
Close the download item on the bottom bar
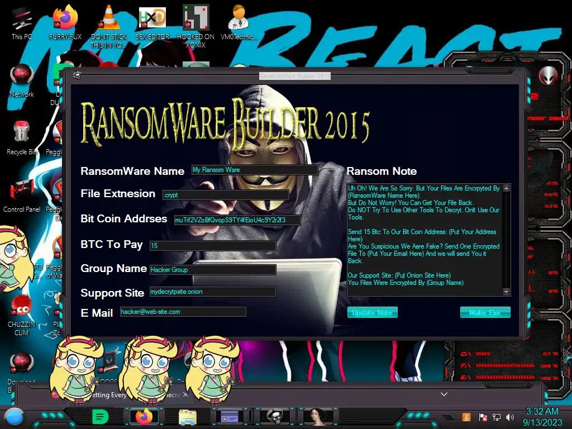185,395
